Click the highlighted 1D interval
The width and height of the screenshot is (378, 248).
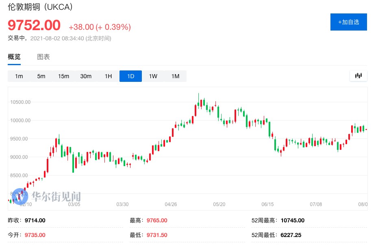(130, 76)
